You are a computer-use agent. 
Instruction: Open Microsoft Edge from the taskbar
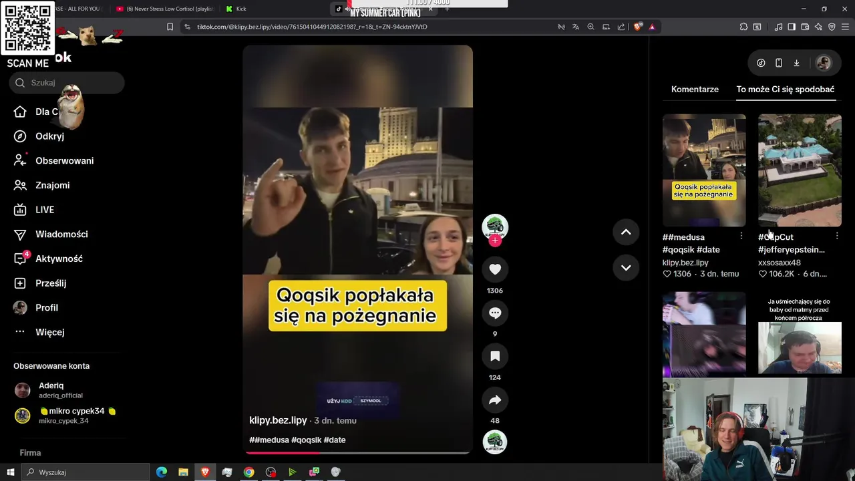point(162,472)
